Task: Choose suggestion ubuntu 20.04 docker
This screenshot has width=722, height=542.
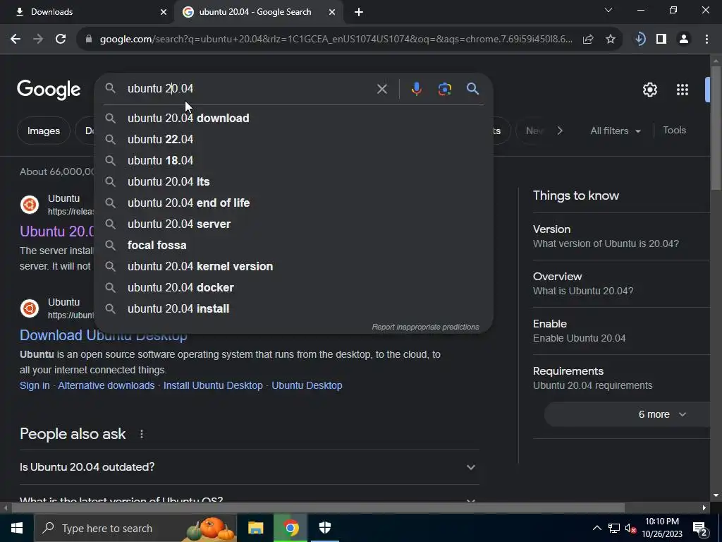Action: [x=294, y=288]
